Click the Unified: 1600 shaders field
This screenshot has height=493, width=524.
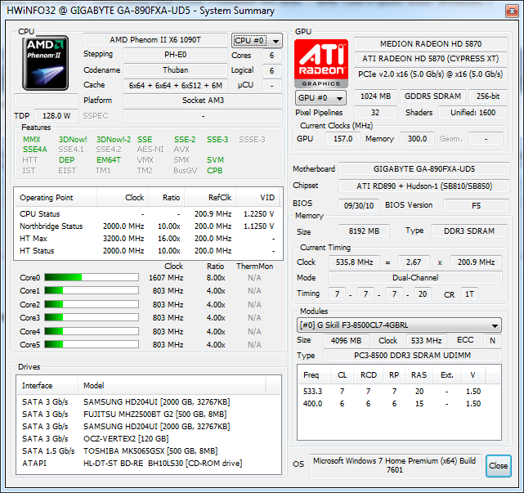pos(472,113)
